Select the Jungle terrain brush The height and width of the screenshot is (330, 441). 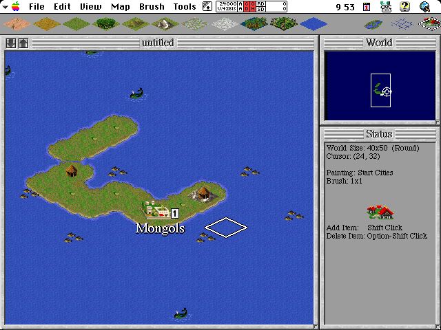click(x=284, y=23)
